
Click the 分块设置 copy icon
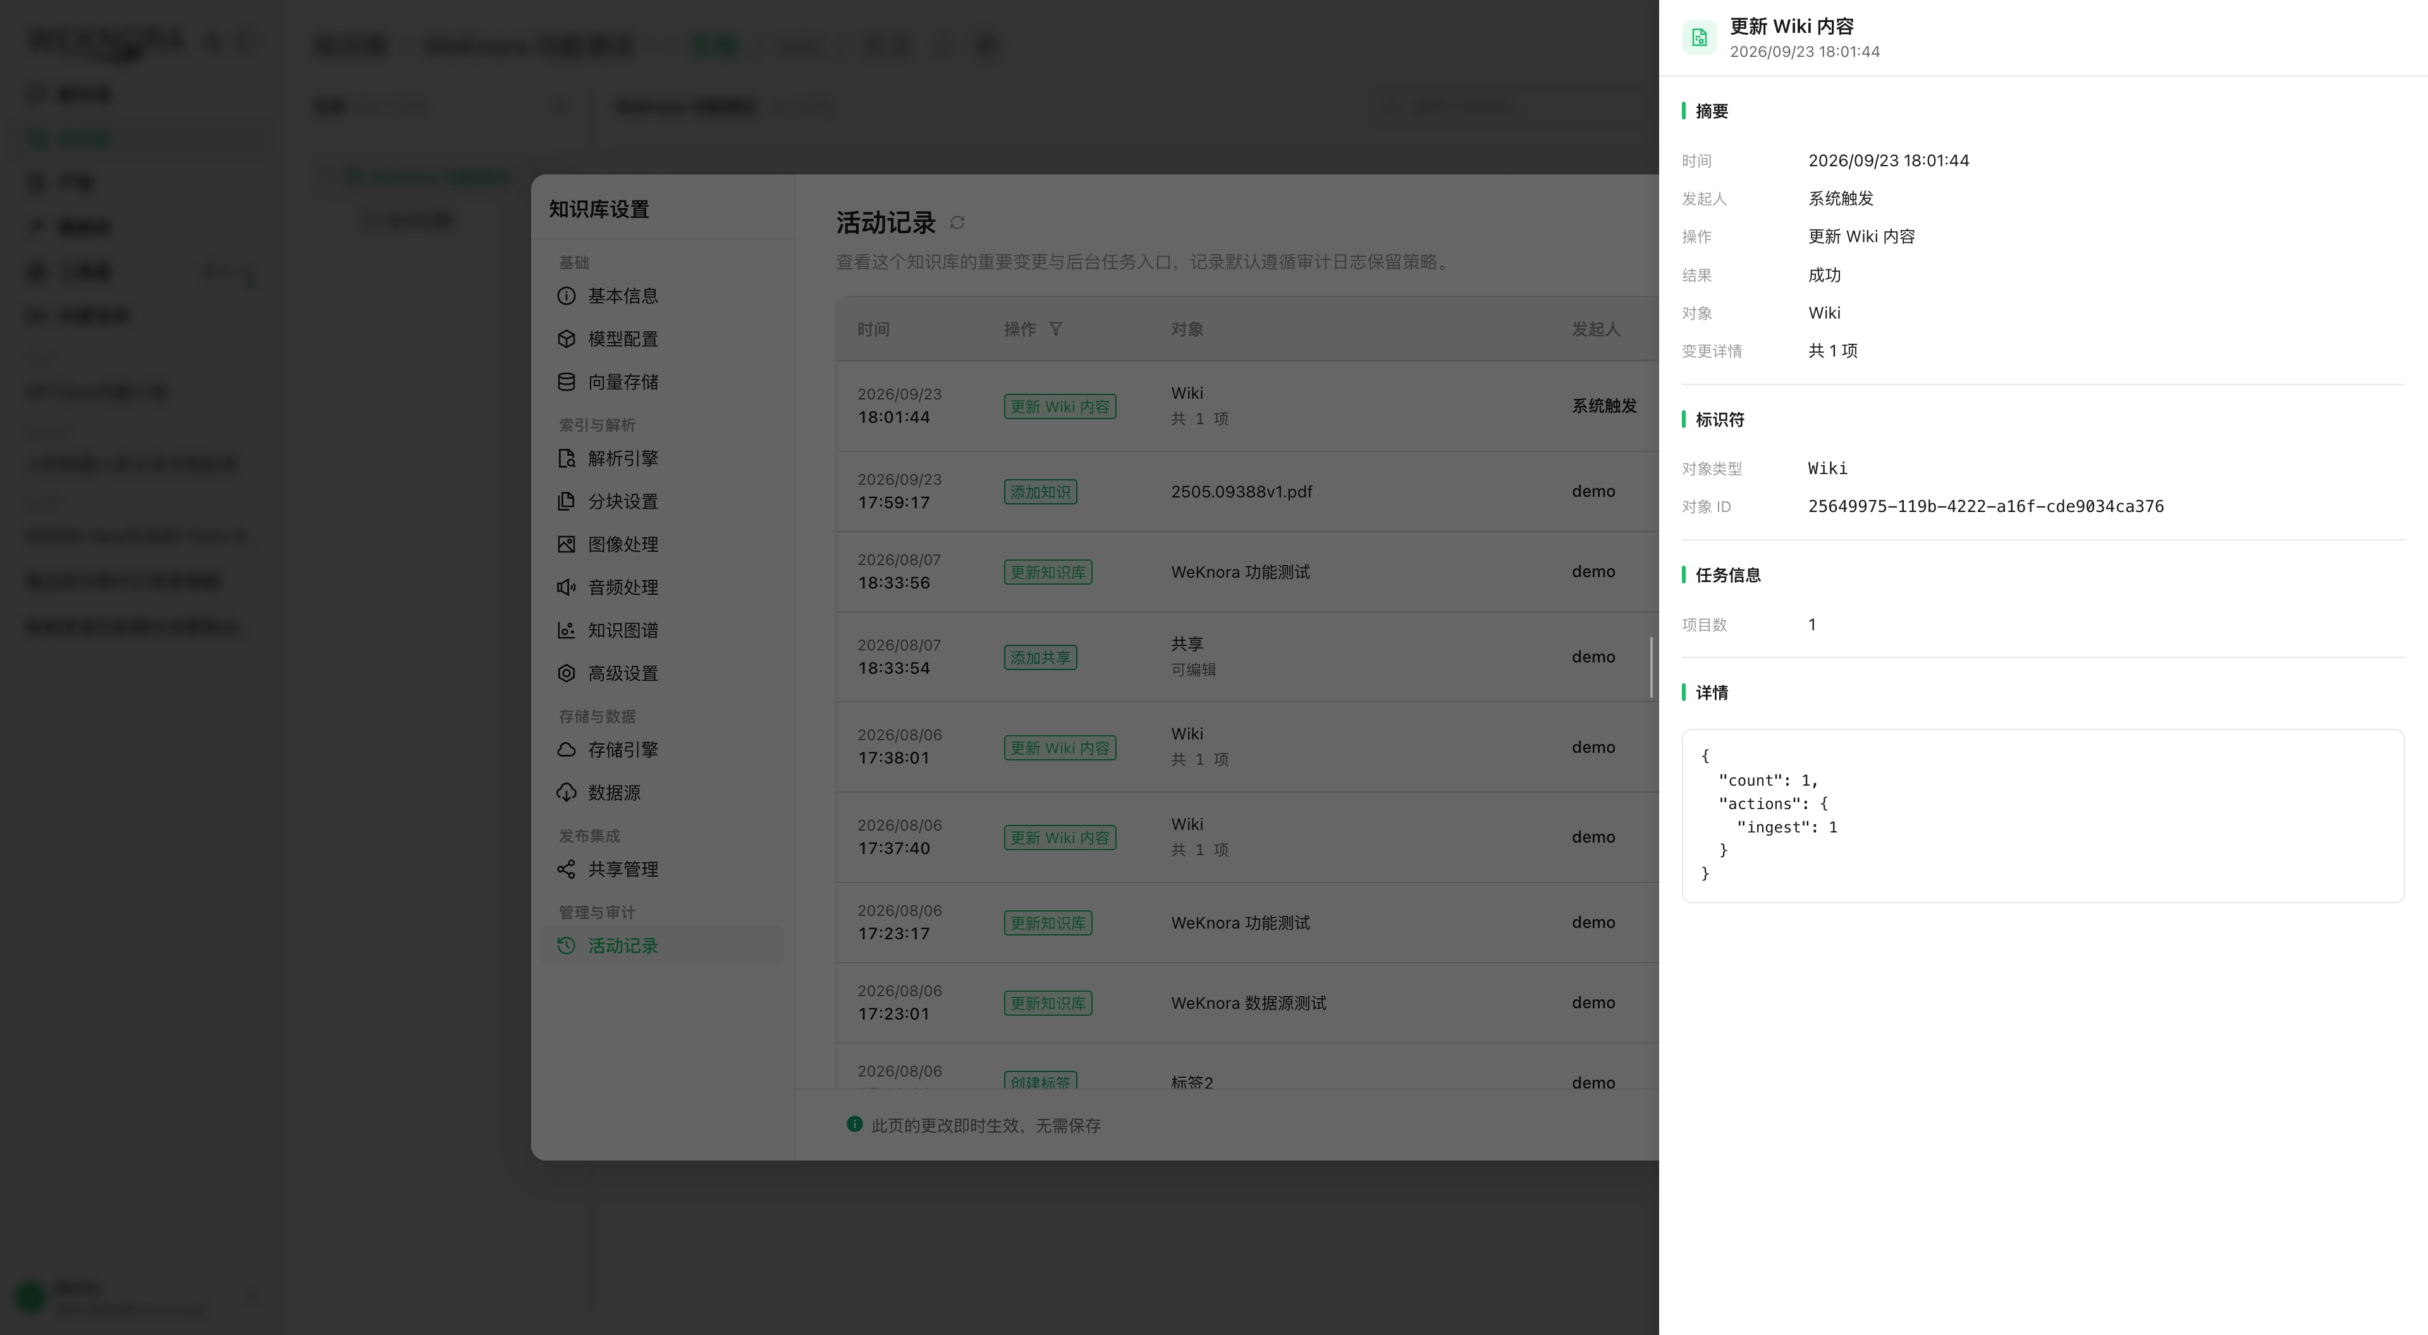pos(565,501)
